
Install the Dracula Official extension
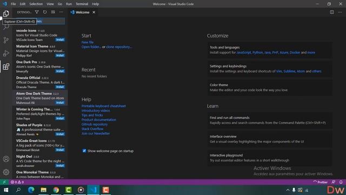(60, 87)
